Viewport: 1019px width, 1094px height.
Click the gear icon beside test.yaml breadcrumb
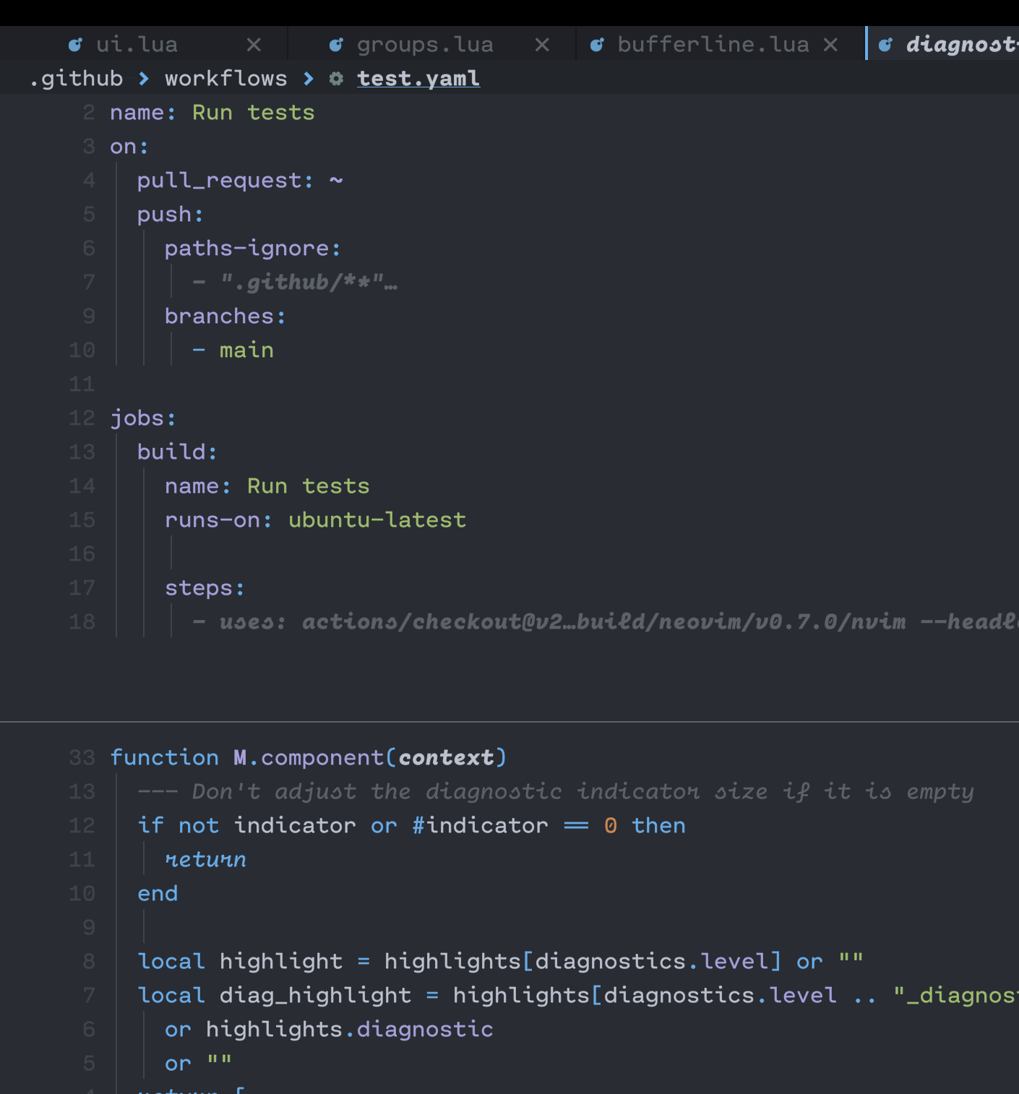point(335,79)
